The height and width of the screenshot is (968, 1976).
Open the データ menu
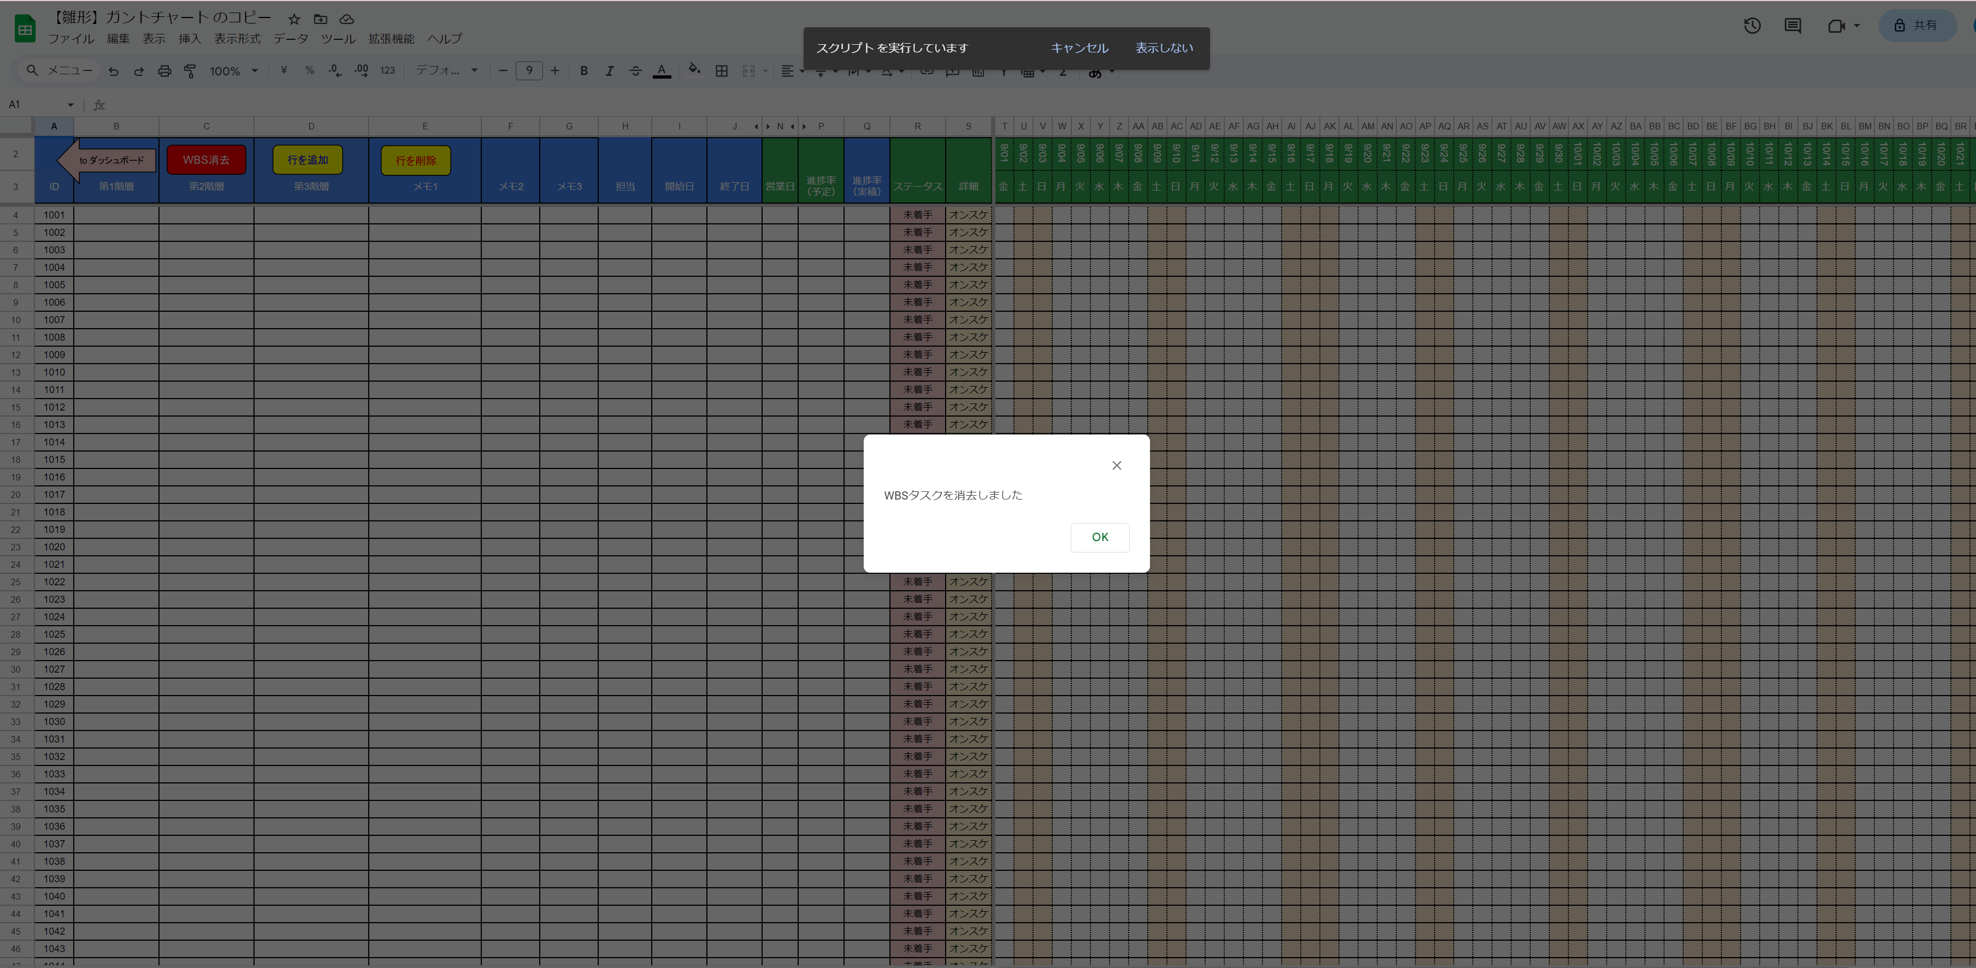click(290, 39)
